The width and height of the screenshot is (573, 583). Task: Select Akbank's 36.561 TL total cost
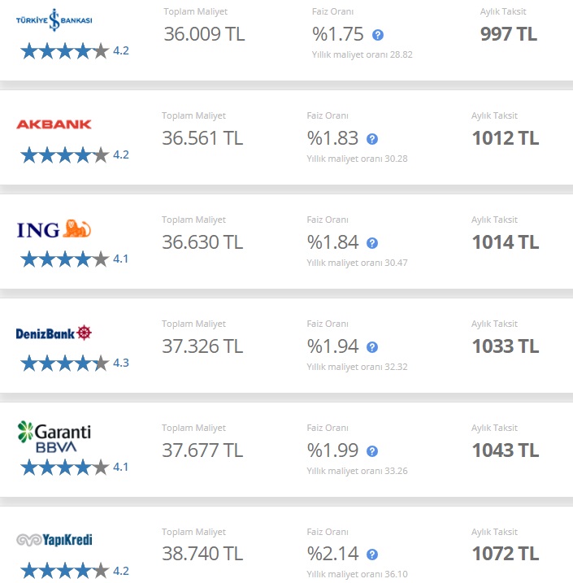pos(202,138)
